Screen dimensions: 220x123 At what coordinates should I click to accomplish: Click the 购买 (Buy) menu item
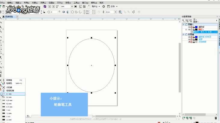pyautogui.click(x=102, y=3)
